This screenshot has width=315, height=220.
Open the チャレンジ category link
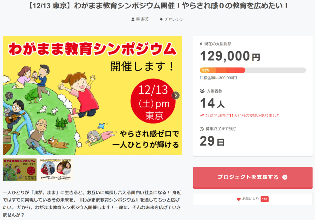coord(174,19)
